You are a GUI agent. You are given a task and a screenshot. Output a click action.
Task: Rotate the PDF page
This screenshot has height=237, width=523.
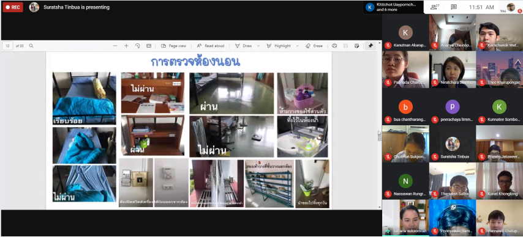pyautogui.click(x=137, y=46)
